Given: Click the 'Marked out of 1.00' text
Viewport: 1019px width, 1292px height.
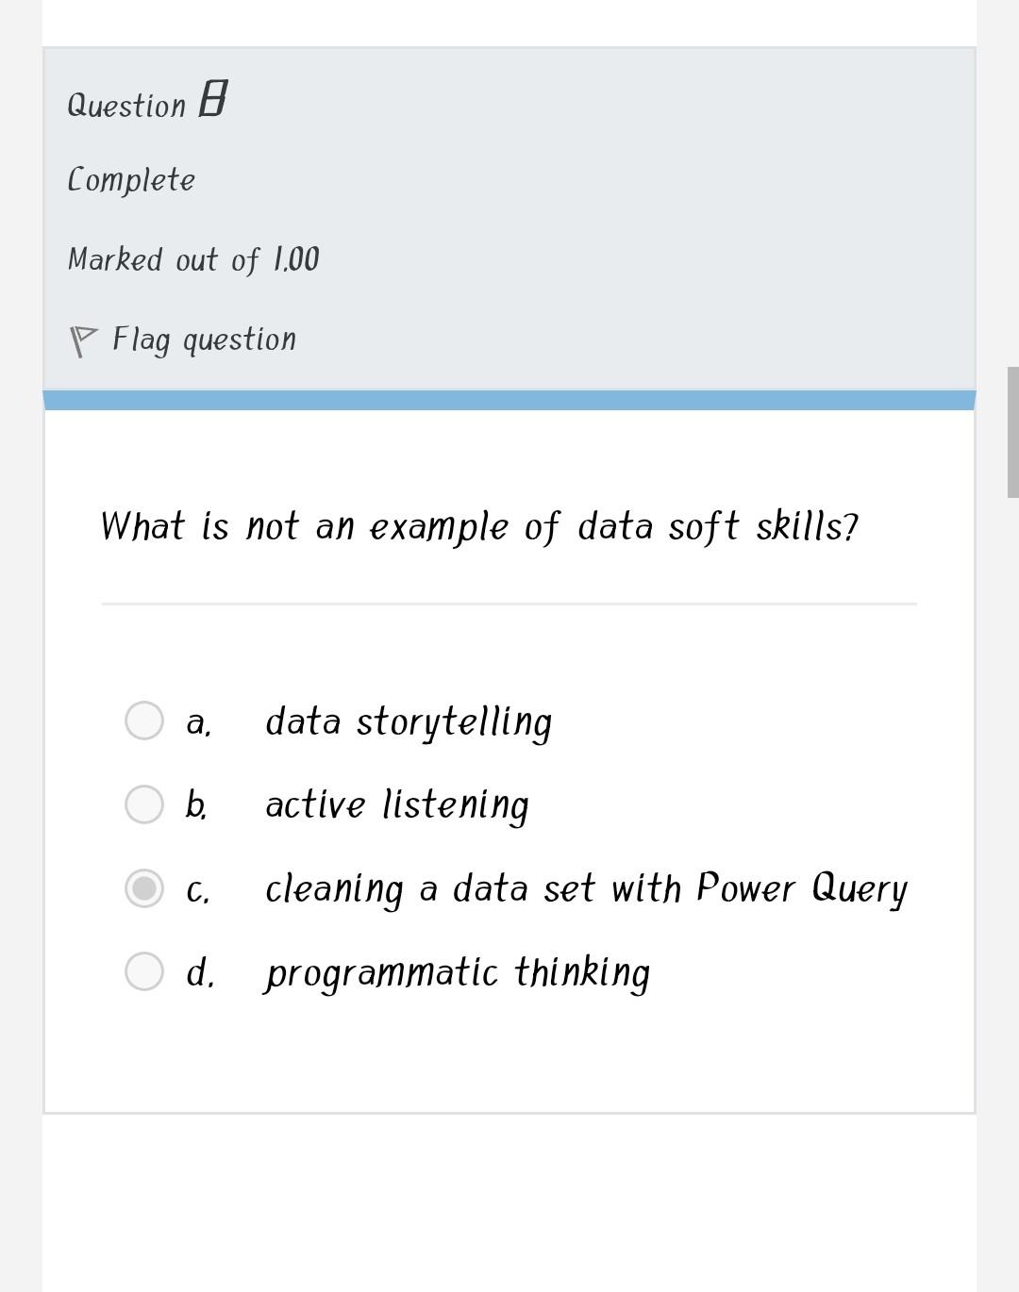Looking at the screenshot, I should point(193,258).
